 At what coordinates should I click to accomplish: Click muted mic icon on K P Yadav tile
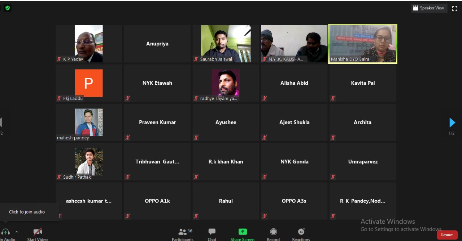pyautogui.click(x=59, y=59)
